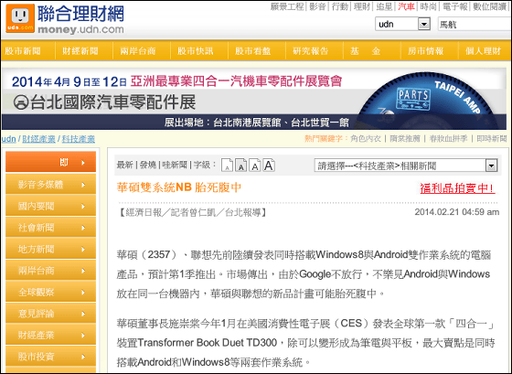
Task: Open the 理財 top link
Action: coord(362,6)
